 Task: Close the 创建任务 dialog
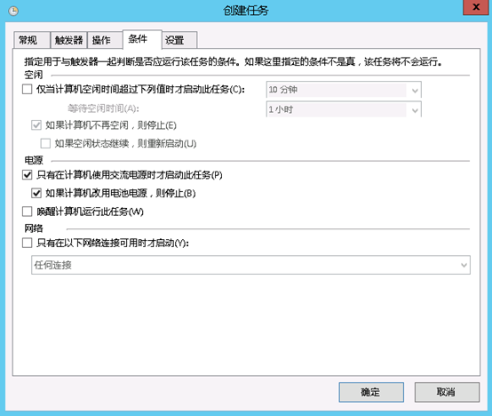[476, 7]
